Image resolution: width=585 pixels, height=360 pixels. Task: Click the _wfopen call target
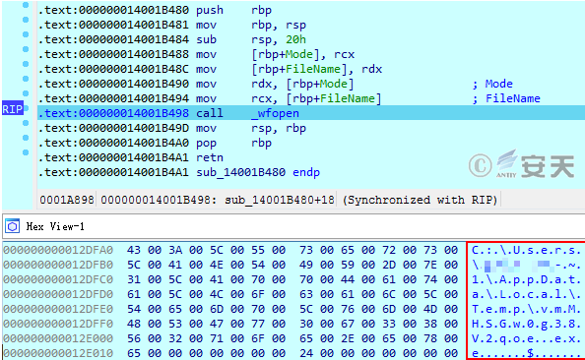(275, 113)
